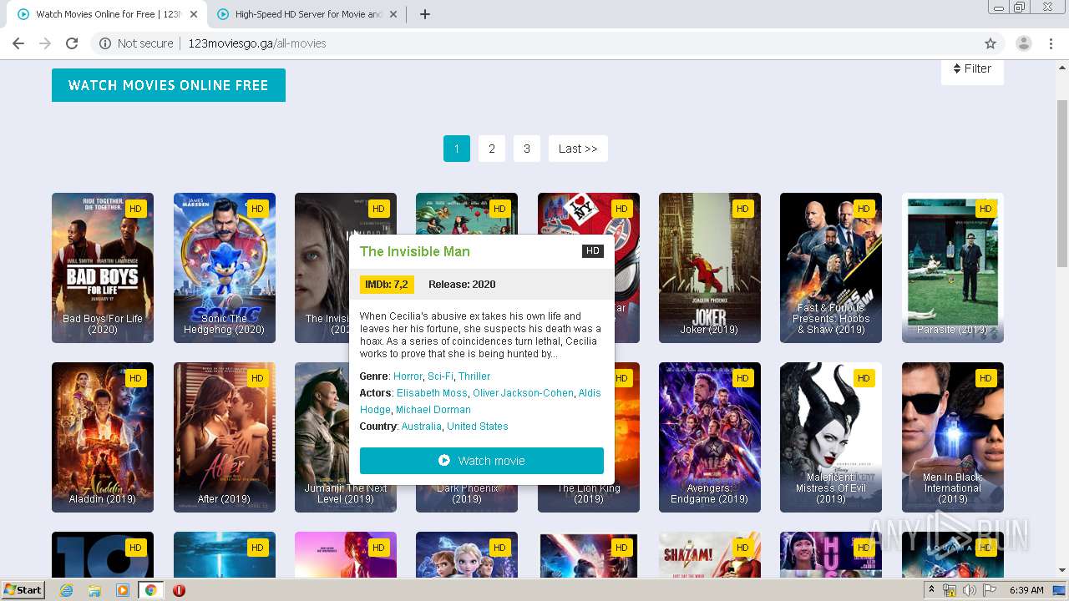Click the Watch movie button
Viewport: 1069px width, 601px height.
(482, 461)
